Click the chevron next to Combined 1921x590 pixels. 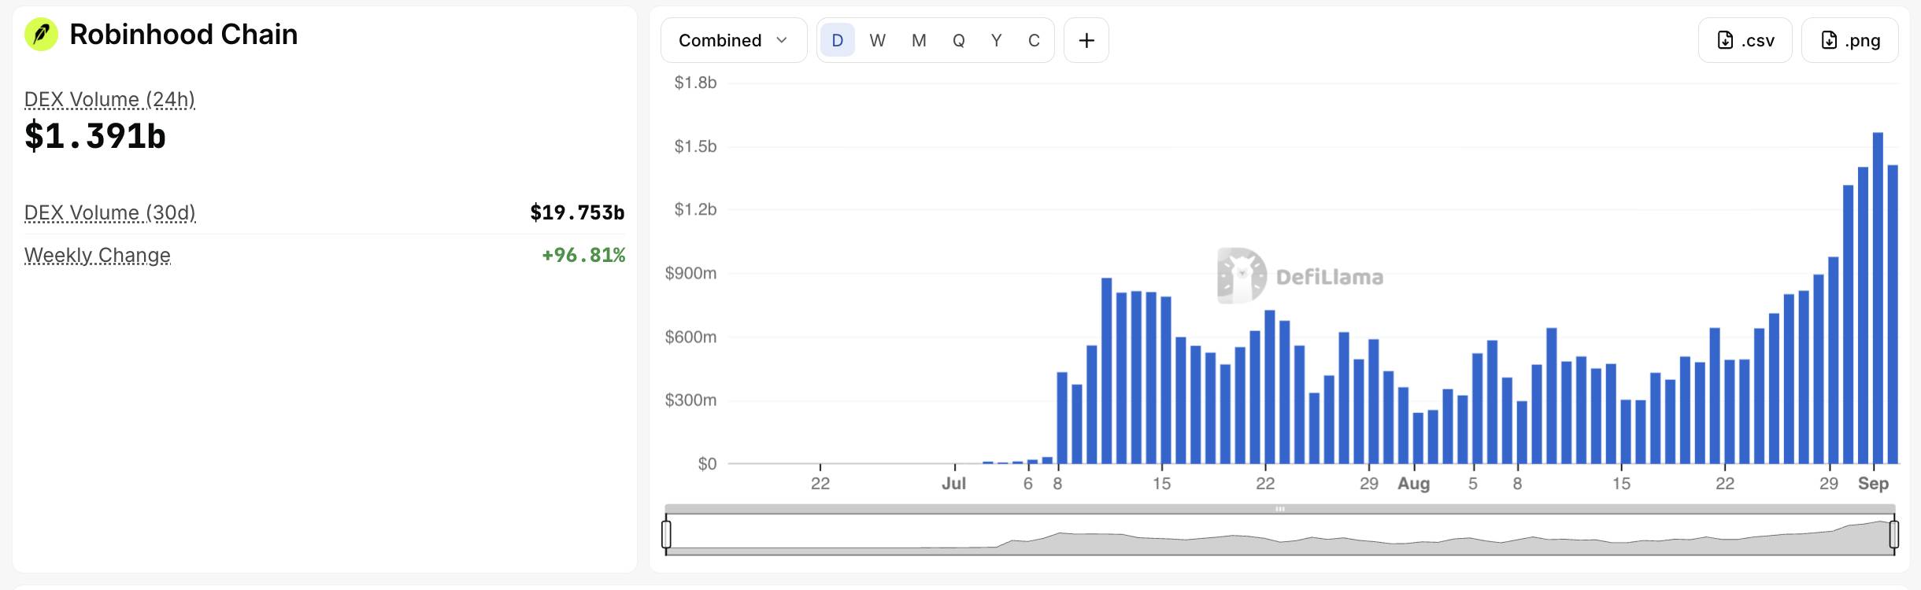tap(782, 40)
